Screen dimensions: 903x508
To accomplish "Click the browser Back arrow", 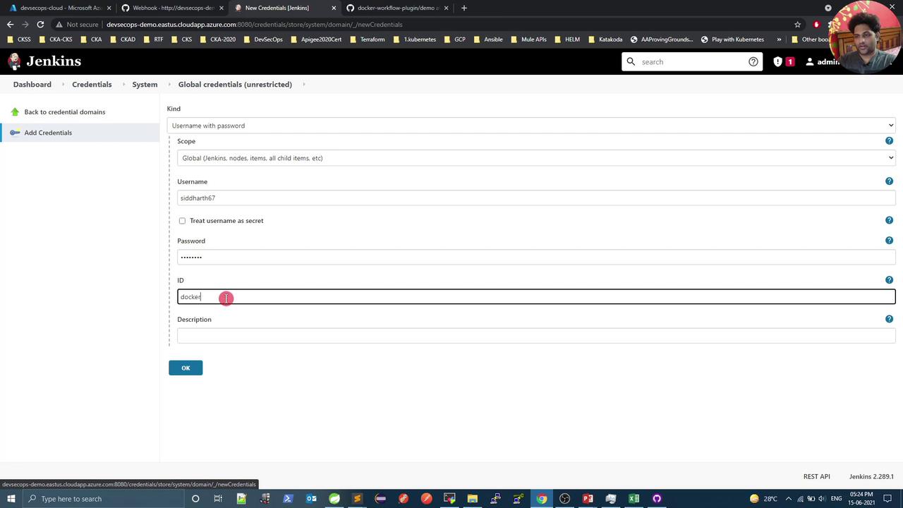I will pyautogui.click(x=10, y=24).
